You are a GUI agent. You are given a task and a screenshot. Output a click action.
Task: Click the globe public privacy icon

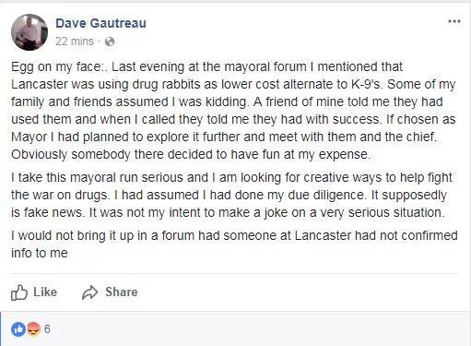click(110, 42)
